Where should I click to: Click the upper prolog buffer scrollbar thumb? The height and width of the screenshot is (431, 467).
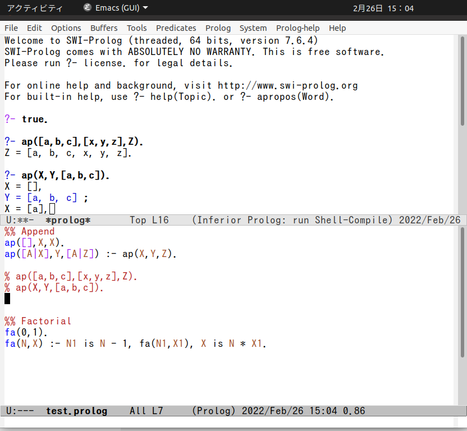(463, 81)
